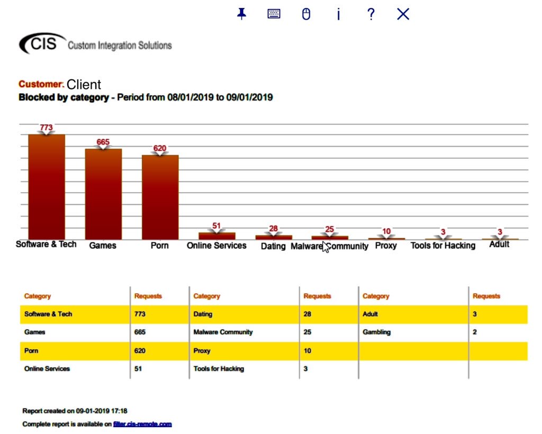The height and width of the screenshot is (434, 542).
Task: Click the Blocked by category report title
Action: click(64, 97)
